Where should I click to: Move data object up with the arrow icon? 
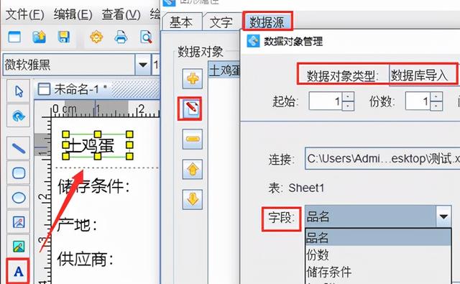point(192,169)
